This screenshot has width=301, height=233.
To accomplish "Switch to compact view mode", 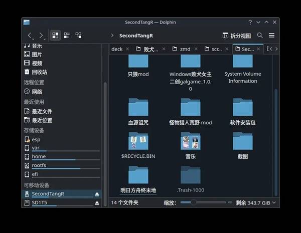I will (67, 36).
